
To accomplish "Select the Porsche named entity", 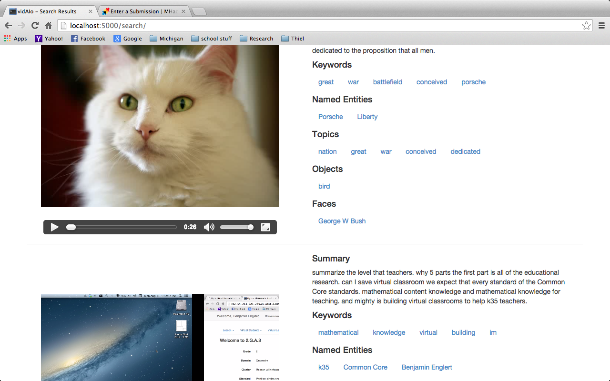I will coord(331,117).
